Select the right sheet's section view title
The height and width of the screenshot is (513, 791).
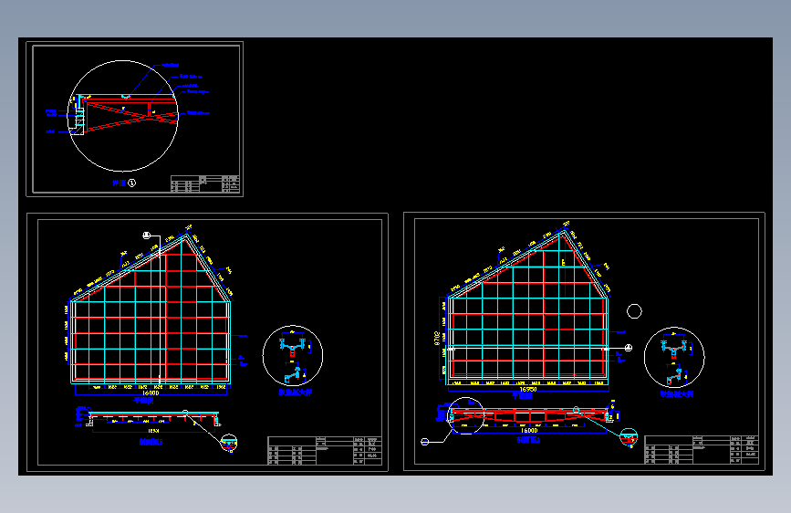tap(528, 440)
